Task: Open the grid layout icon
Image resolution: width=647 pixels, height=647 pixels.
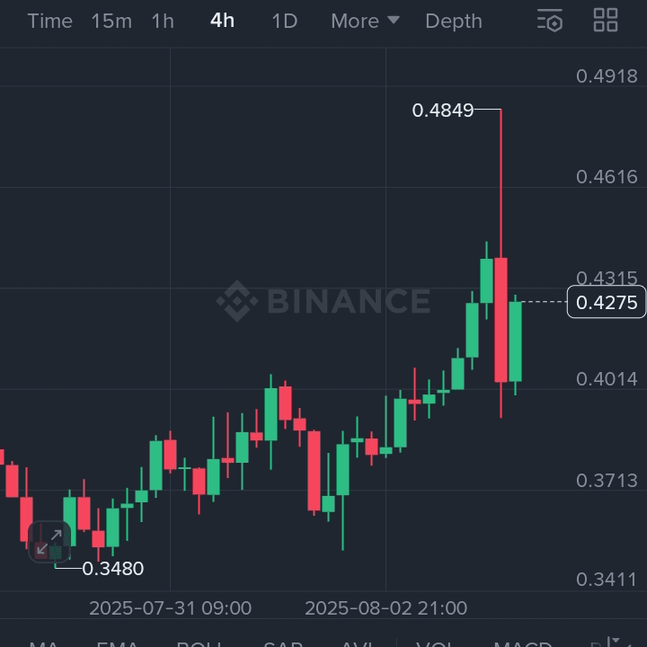Action: [x=606, y=21]
